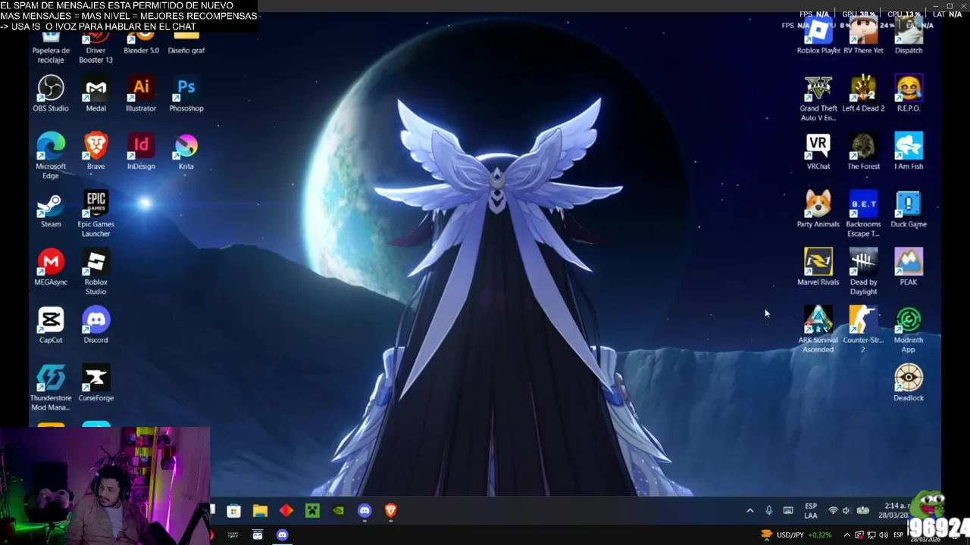Launch the R.E.P.O. game shortcut
The width and height of the screenshot is (970, 545).
(x=909, y=94)
